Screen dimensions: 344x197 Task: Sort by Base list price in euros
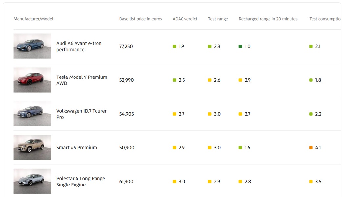pyautogui.click(x=140, y=19)
